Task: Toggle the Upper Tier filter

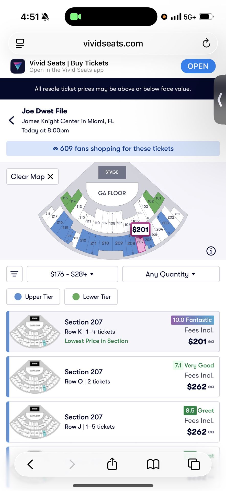Action: click(33, 297)
